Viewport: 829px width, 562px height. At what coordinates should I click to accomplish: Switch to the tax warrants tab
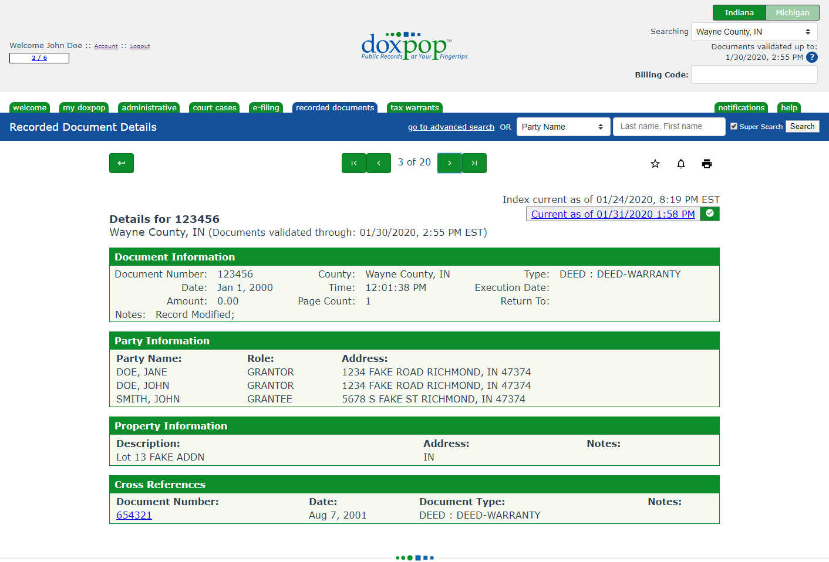click(x=414, y=107)
